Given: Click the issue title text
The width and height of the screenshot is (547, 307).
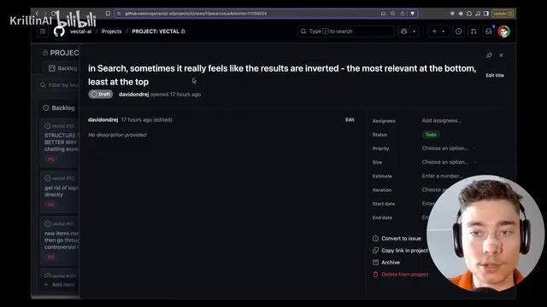Looking at the screenshot, I should click(282, 75).
